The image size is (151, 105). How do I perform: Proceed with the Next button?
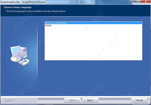coord(90,100)
